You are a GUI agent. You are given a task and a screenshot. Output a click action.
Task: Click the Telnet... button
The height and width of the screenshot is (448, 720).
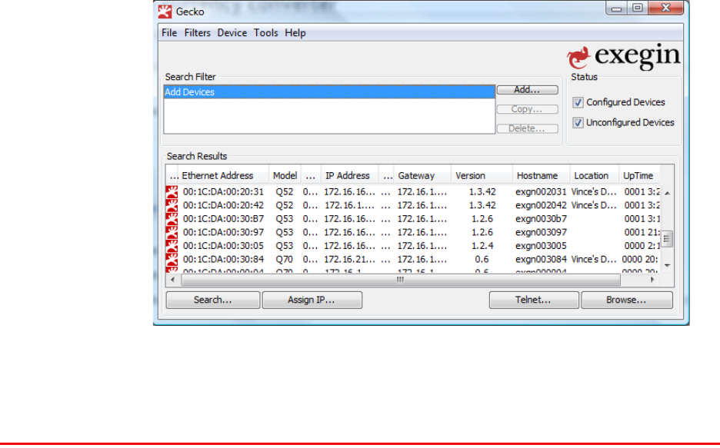pyautogui.click(x=534, y=300)
